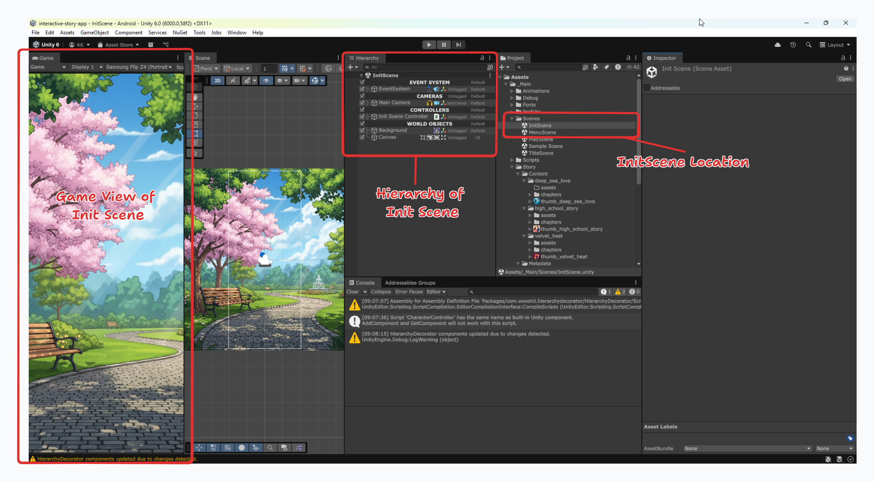Open Unity cloud services icon
The height and width of the screenshot is (482, 875).
[778, 45]
